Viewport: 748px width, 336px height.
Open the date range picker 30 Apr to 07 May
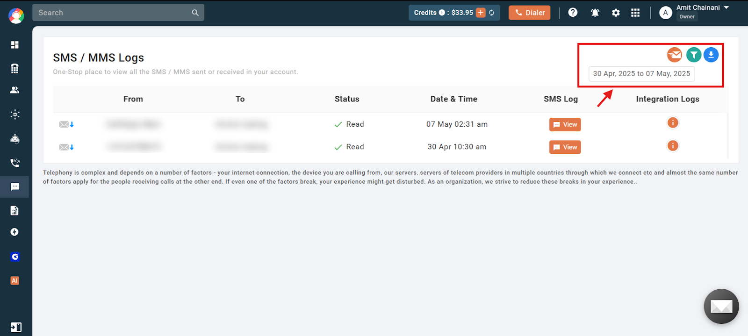coord(641,74)
